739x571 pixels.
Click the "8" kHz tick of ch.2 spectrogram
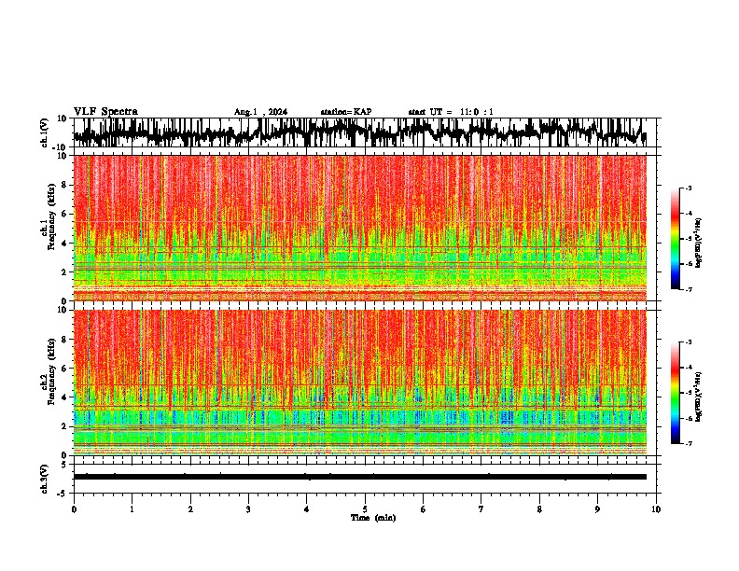click(x=64, y=340)
